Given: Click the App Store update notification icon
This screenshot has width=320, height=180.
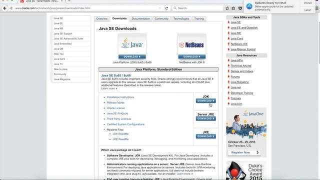Looking at the screenshot, I should click(249, 6).
